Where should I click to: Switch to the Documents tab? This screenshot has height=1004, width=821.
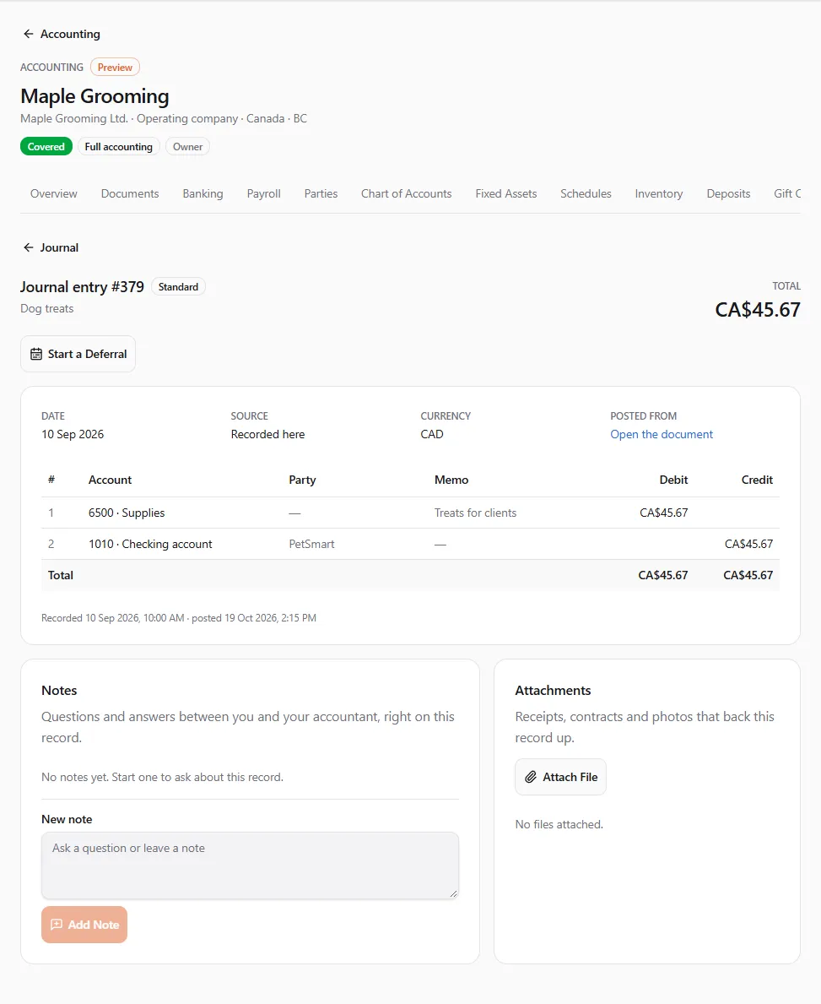coord(130,194)
